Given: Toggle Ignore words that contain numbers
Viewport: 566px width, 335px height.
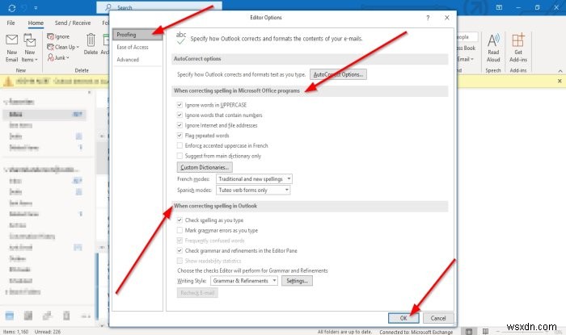Looking at the screenshot, I should pos(180,115).
